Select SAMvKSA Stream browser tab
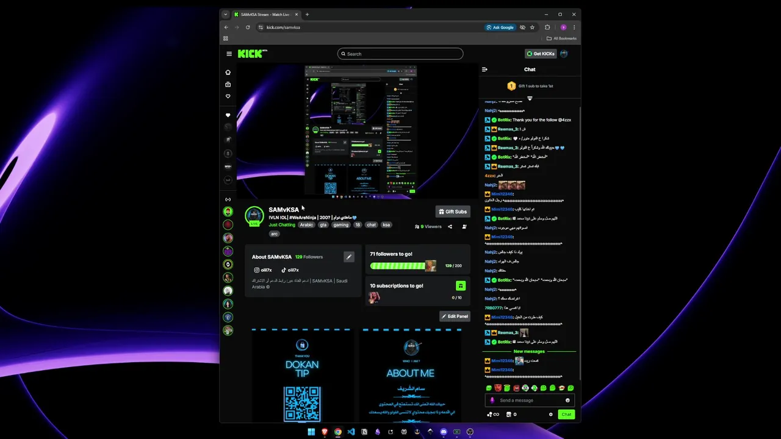 pos(265,15)
